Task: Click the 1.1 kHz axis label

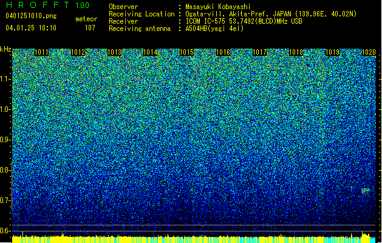Action: pyautogui.click(x=5, y=79)
